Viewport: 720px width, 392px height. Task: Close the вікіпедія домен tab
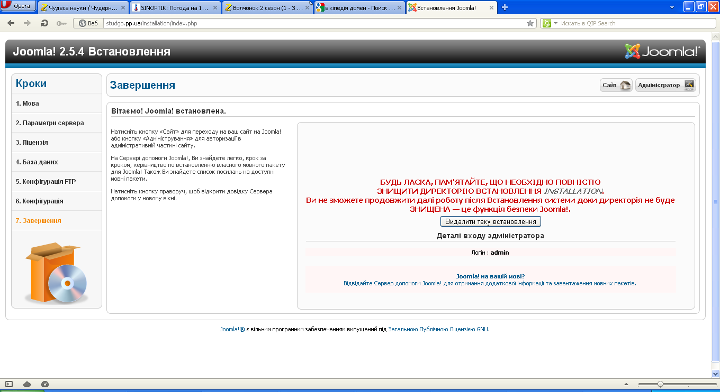pos(399,8)
